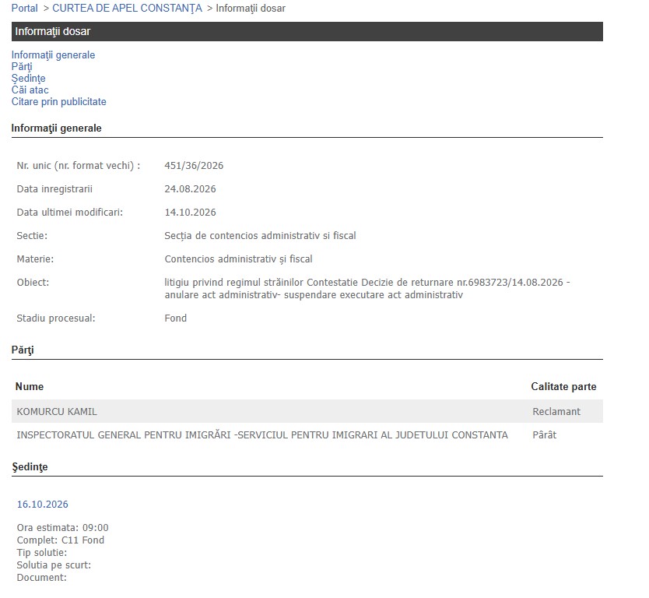Click the Document label
The height and width of the screenshot is (598, 649).
[x=41, y=577]
